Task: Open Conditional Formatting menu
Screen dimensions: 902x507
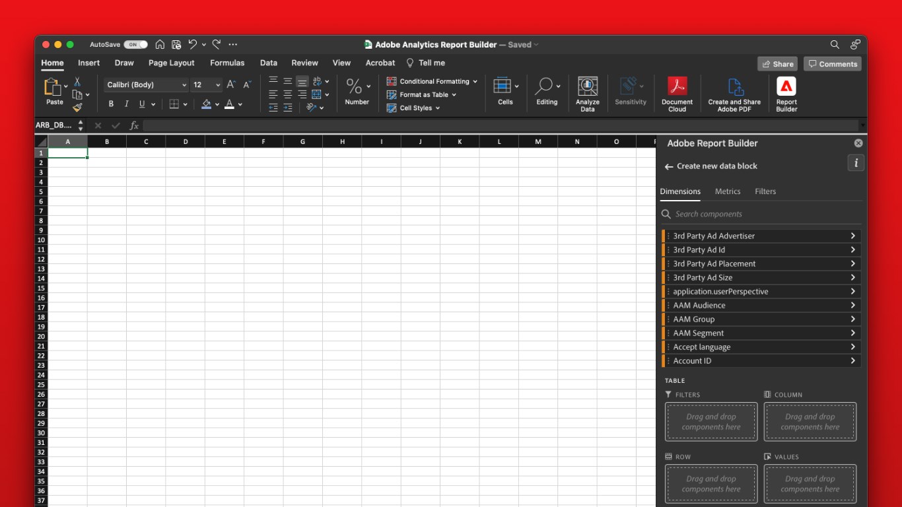Action: point(432,81)
